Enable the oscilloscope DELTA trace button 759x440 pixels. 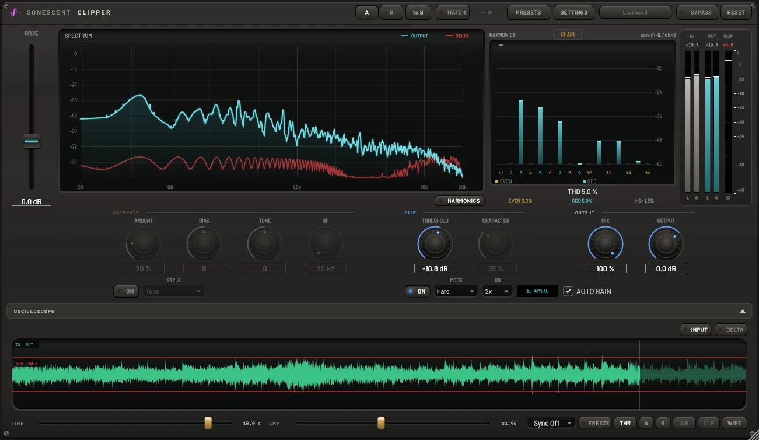[x=731, y=330]
